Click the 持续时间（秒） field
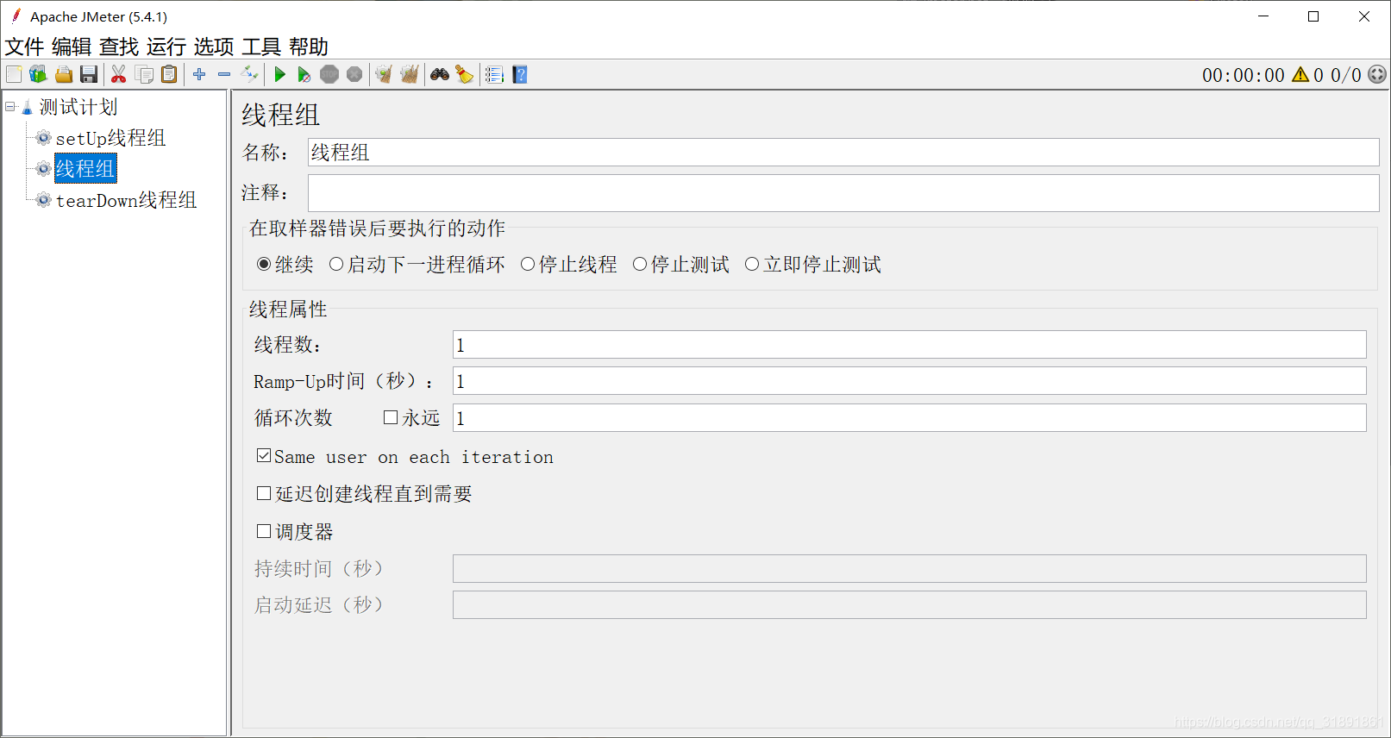 [x=910, y=568]
